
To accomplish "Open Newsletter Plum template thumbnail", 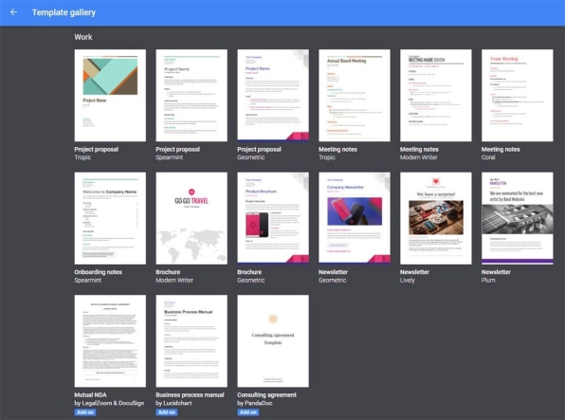I will (518, 218).
